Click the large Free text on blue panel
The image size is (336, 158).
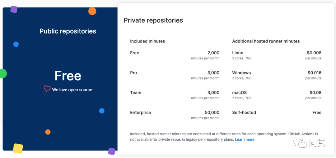(68, 76)
